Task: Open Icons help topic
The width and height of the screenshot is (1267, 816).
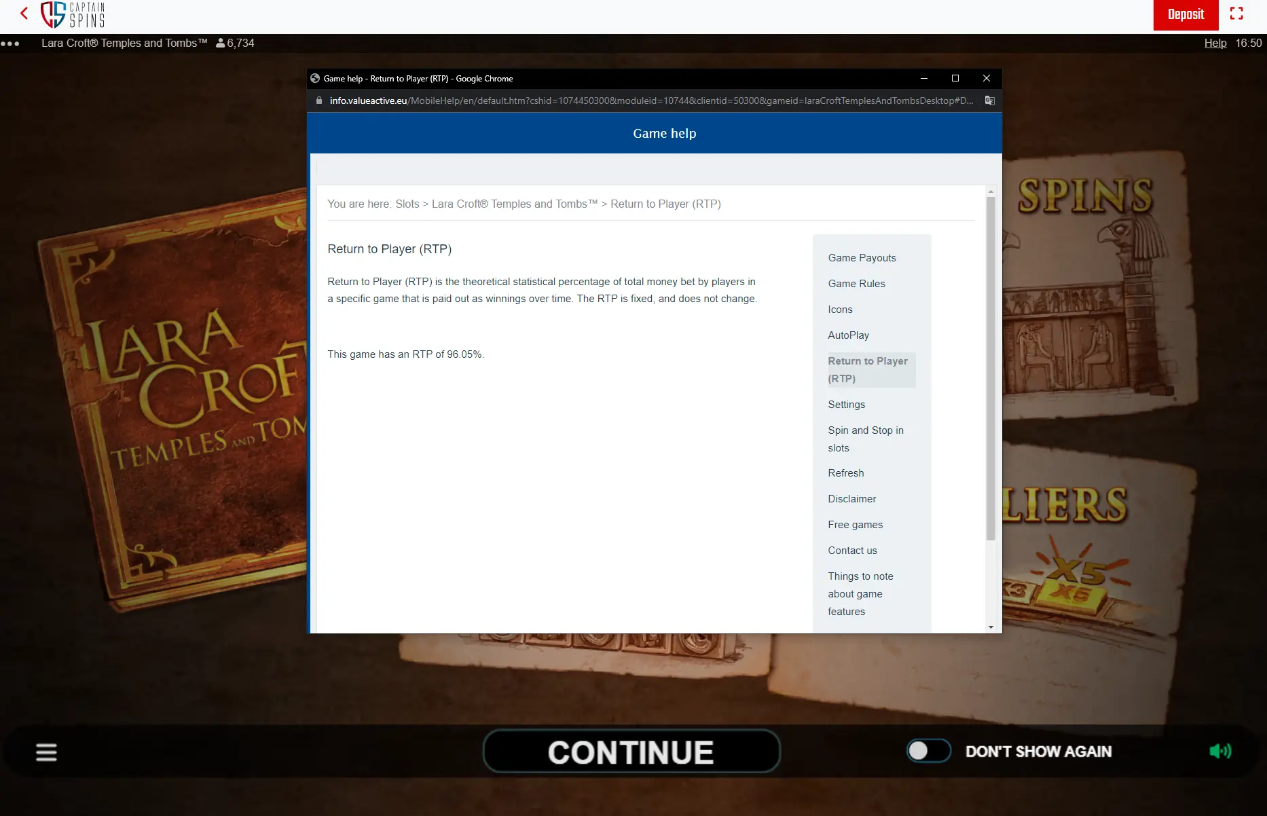Action: (840, 310)
